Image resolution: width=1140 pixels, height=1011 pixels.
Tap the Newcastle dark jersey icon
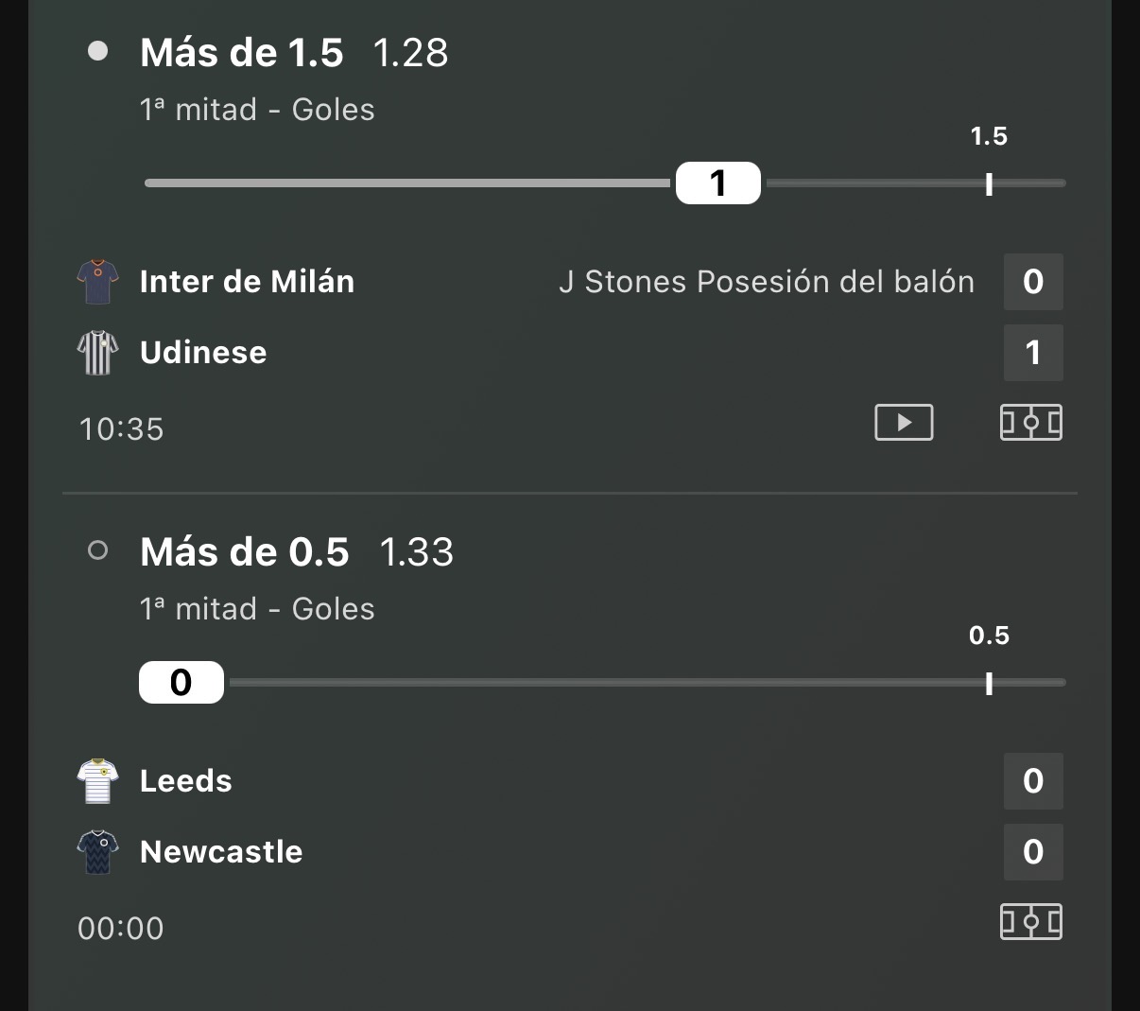[x=97, y=852]
